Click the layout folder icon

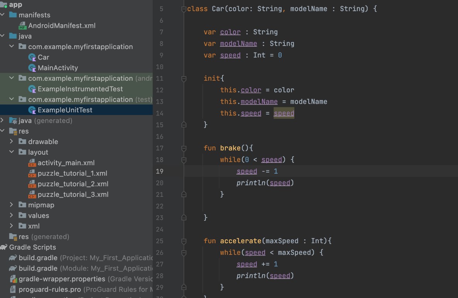click(x=22, y=152)
